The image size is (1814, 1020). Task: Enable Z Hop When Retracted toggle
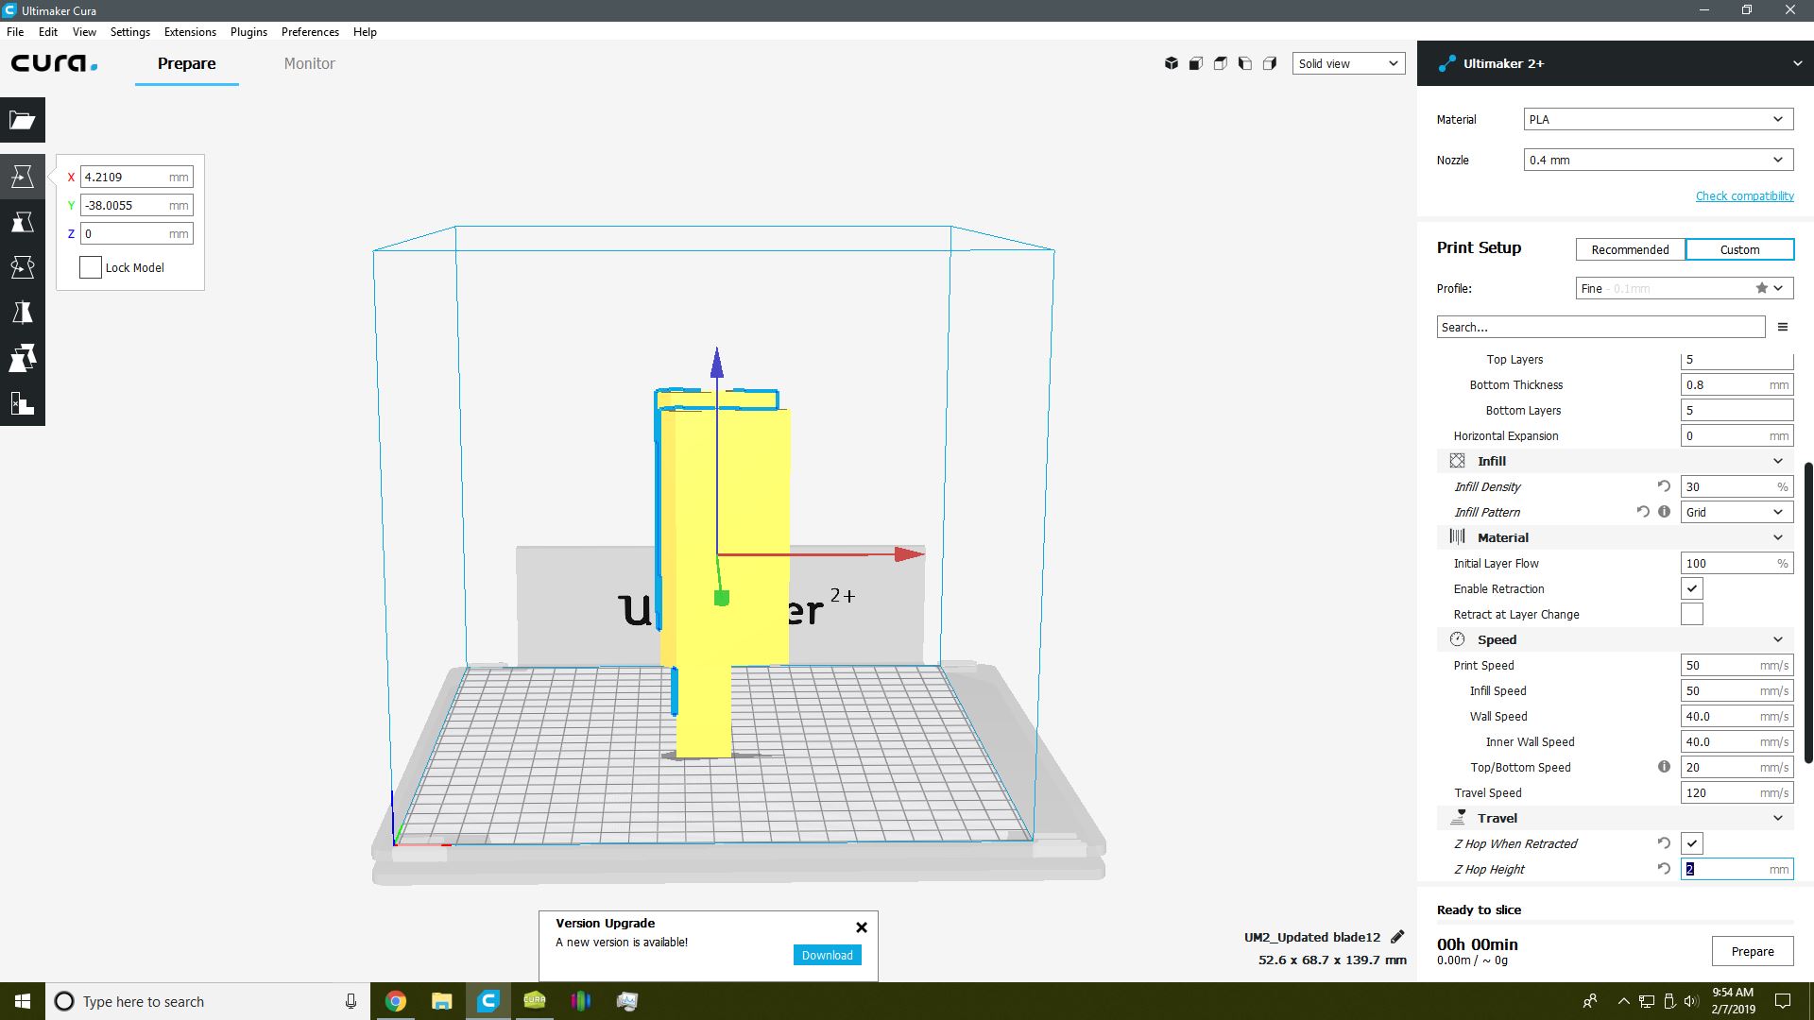click(1692, 843)
